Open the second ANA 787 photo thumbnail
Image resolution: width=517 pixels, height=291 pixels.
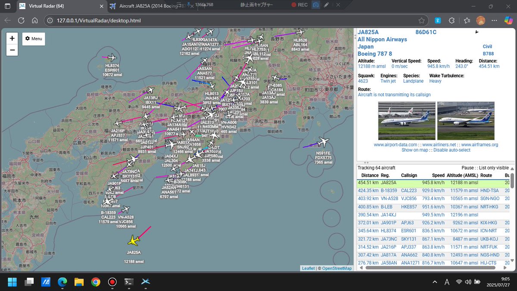466,121
